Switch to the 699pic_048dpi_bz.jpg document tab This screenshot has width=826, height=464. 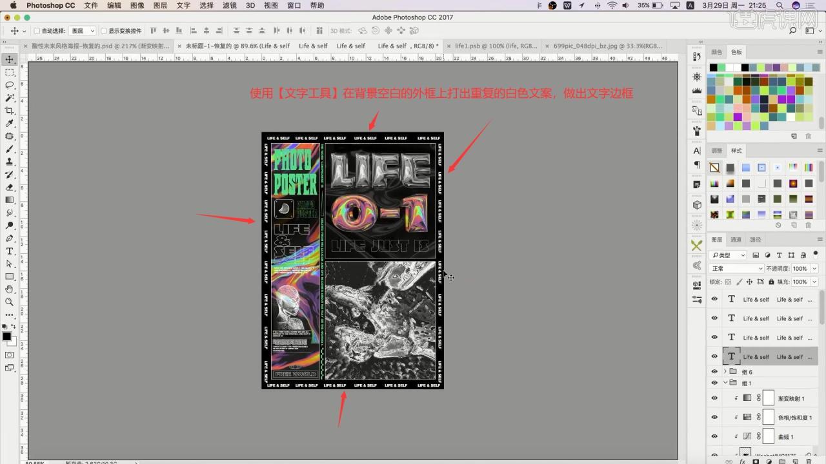[x=609, y=46]
